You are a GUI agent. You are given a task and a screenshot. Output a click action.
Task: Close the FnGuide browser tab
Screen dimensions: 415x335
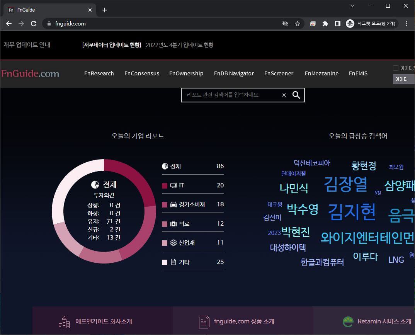point(90,10)
